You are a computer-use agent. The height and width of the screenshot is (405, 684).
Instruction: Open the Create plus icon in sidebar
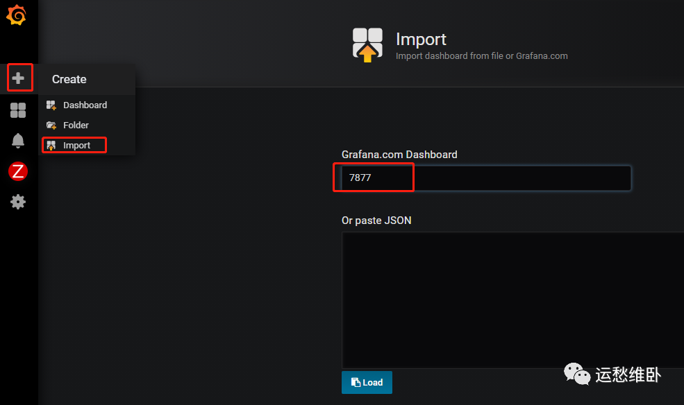click(18, 78)
